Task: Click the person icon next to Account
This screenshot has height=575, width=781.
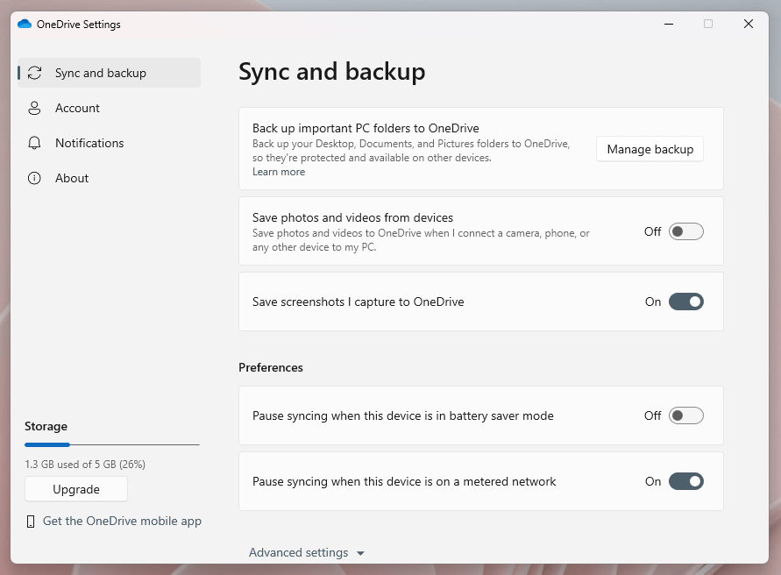Action: [x=34, y=108]
